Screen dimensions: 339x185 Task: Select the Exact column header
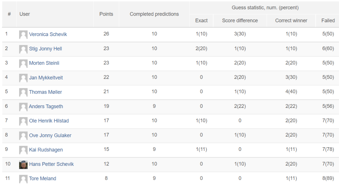pos(201,21)
